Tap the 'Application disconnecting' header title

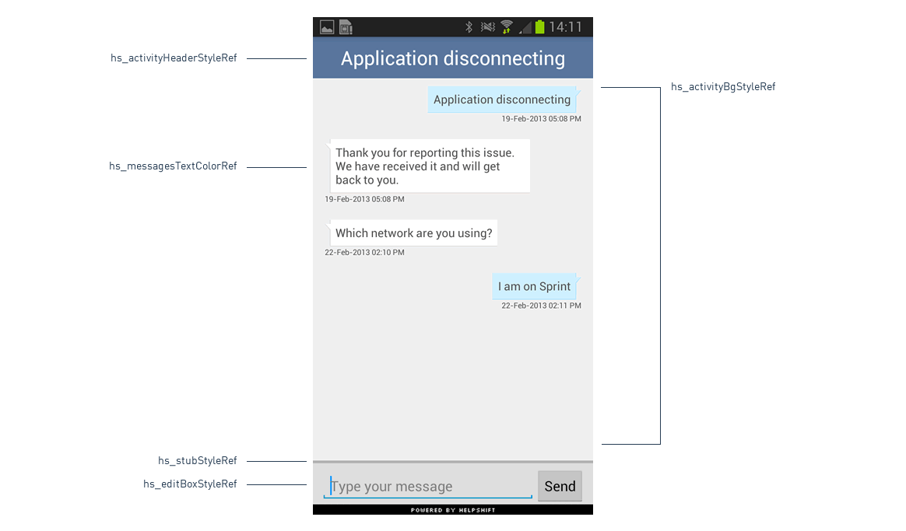[453, 58]
